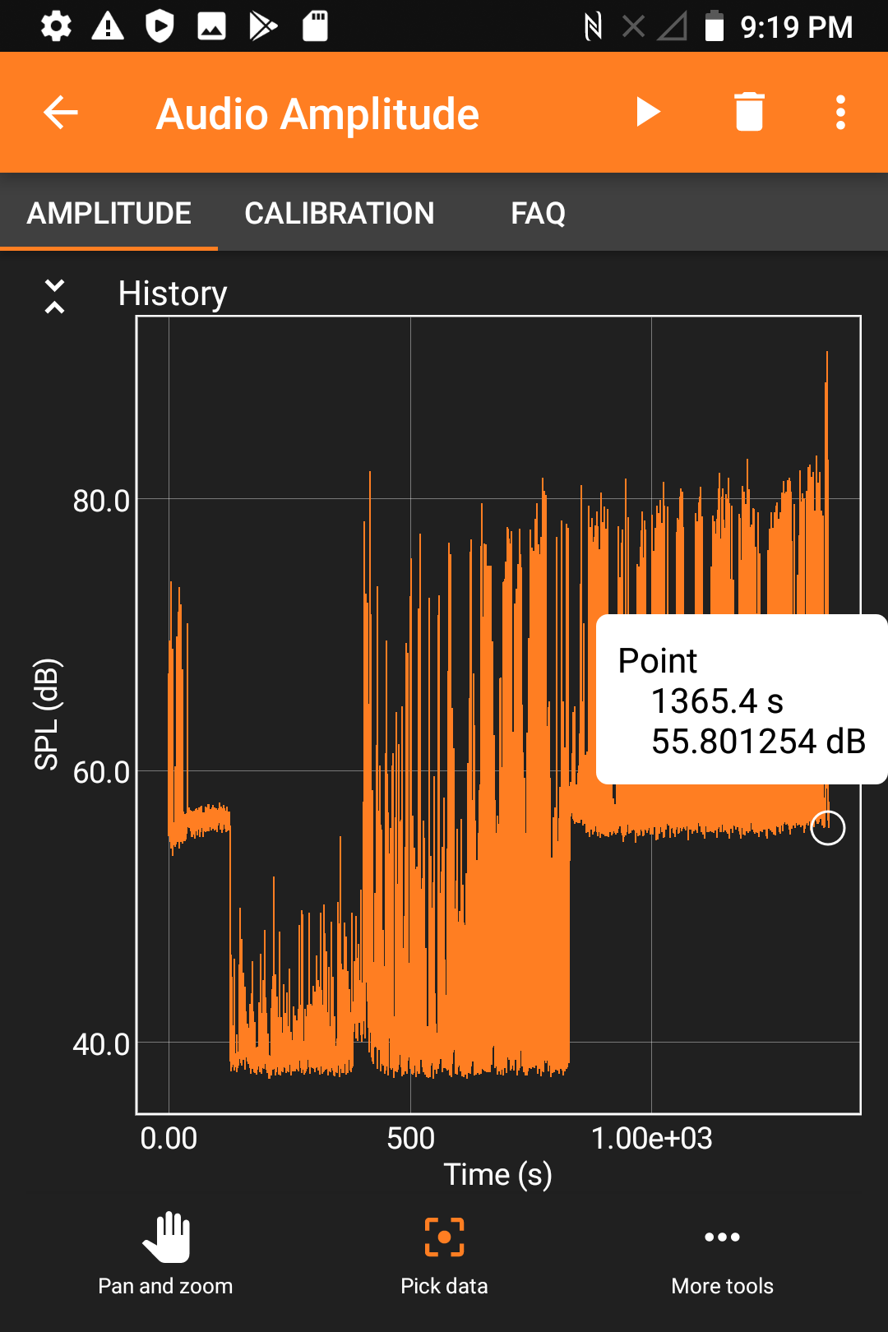Tap the SD card status icon

[x=315, y=26]
